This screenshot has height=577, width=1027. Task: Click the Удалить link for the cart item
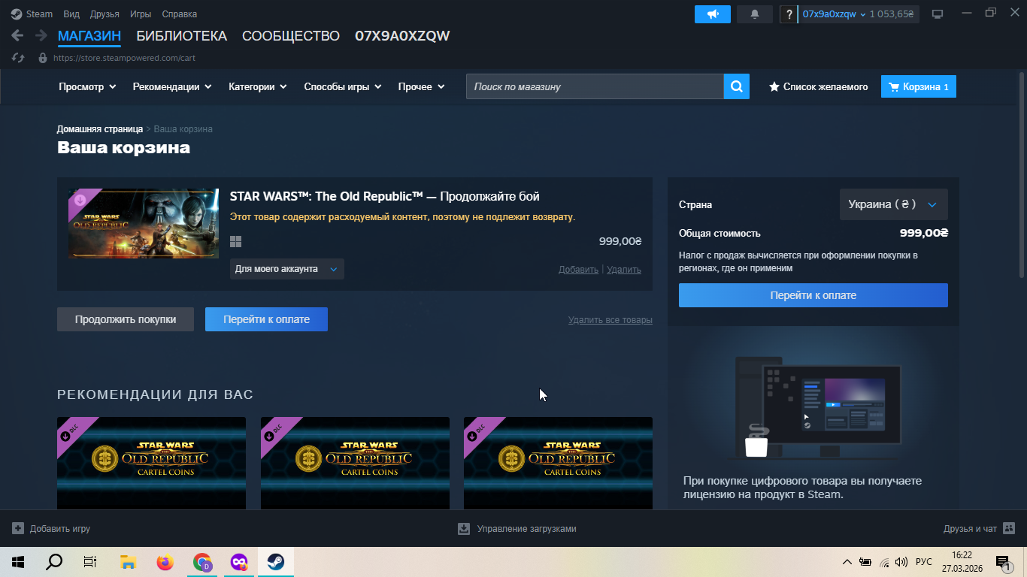click(624, 270)
